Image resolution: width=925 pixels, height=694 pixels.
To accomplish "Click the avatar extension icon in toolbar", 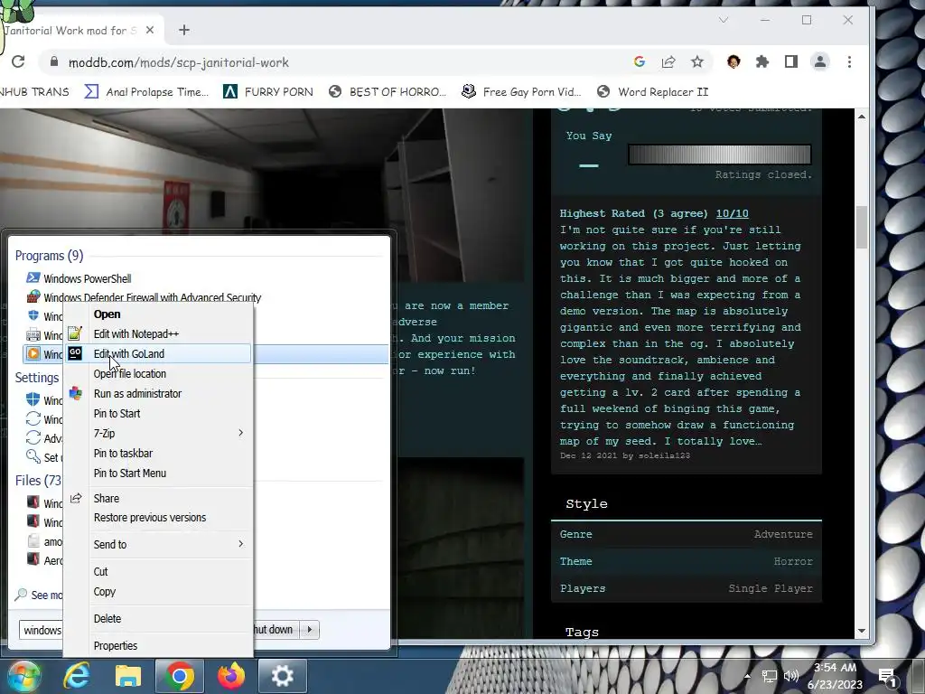I will [x=733, y=62].
